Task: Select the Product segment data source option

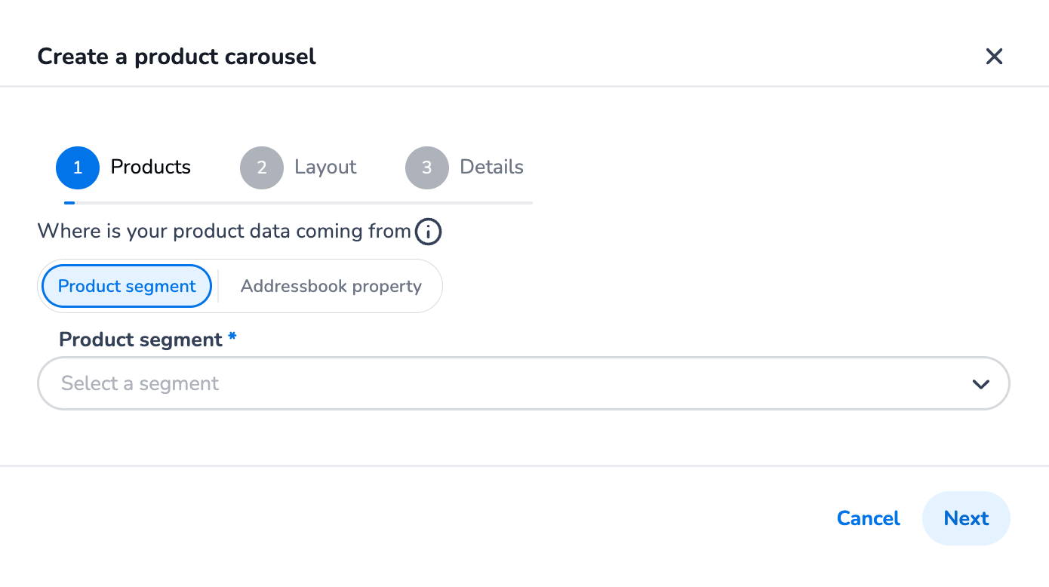Action: click(x=127, y=287)
